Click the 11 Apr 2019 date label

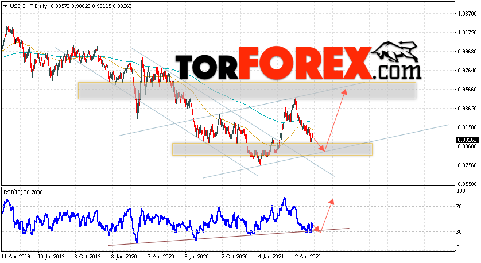point(15,256)
